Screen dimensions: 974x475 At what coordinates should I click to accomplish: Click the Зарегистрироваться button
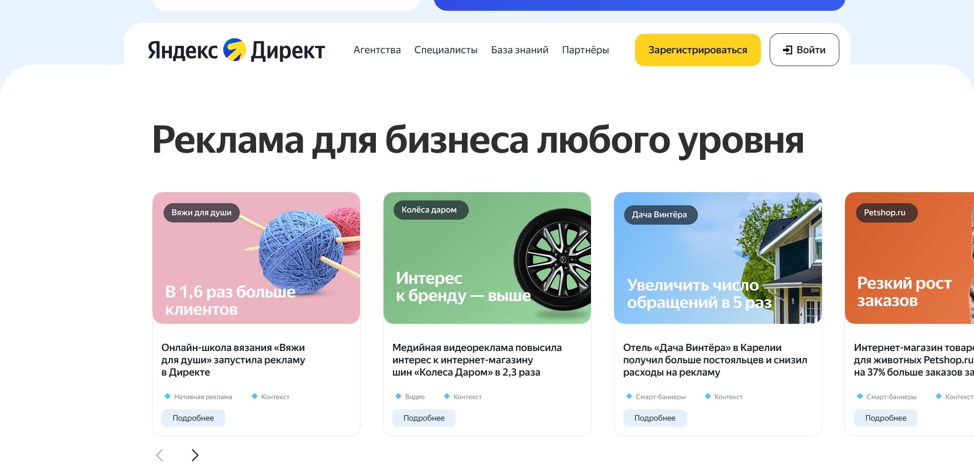click(697, 50)
